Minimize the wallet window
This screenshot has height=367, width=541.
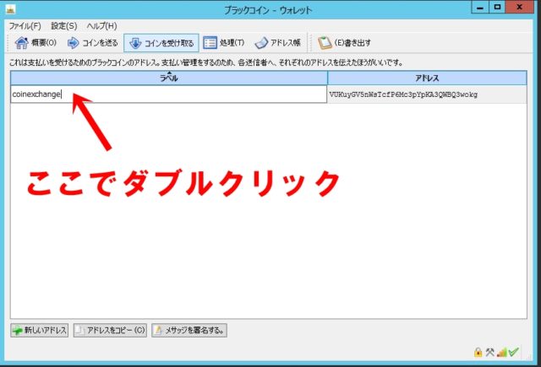tap(480, 8)
